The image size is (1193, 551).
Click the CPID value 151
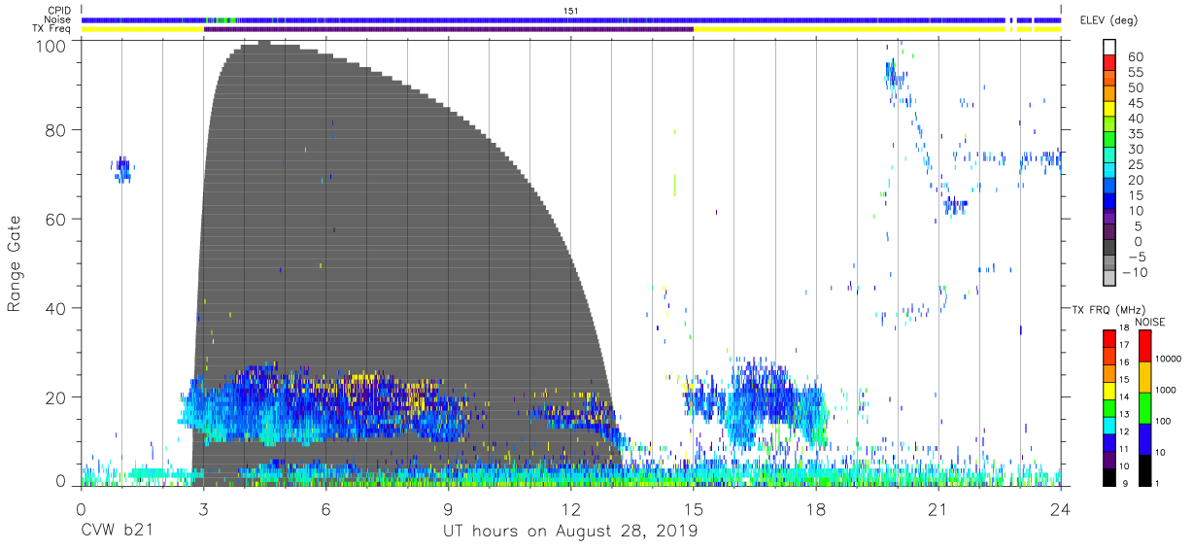[x=570, y=11]
